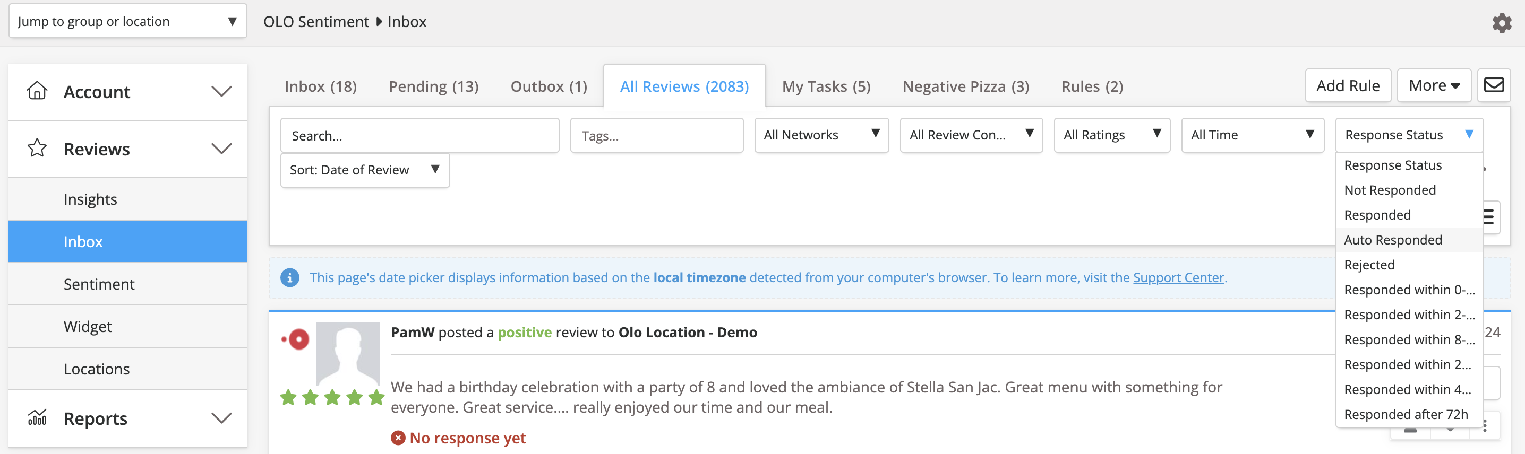Expand the Reports section chevron
The width and height of the screenshot is (1525, 454).
tap(221, 418)
